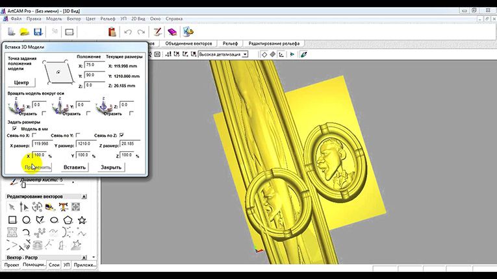Click the Save (floppy disk) toolbar icon
The height and width of the screenshot is (279, 497).
pyautogui.click(x=38, y=32)
